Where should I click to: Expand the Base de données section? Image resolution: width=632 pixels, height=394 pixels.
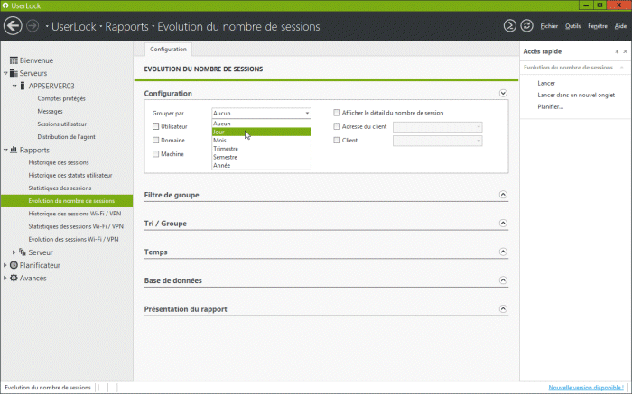(503, 280)
